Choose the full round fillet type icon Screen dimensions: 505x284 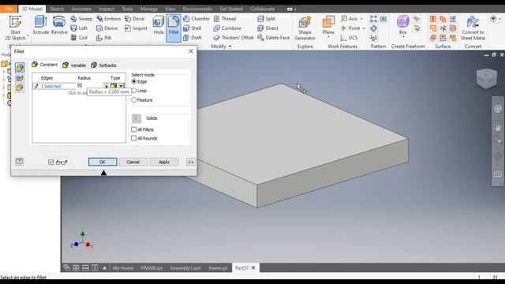pyautogui.click(x=20, y=88)
